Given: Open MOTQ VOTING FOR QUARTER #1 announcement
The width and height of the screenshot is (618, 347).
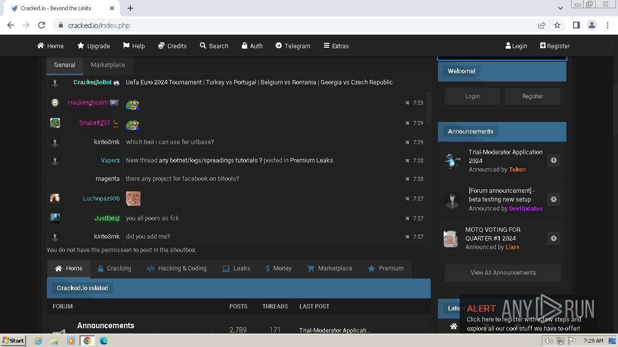Looking at the screenshot, I should (493, 234).
